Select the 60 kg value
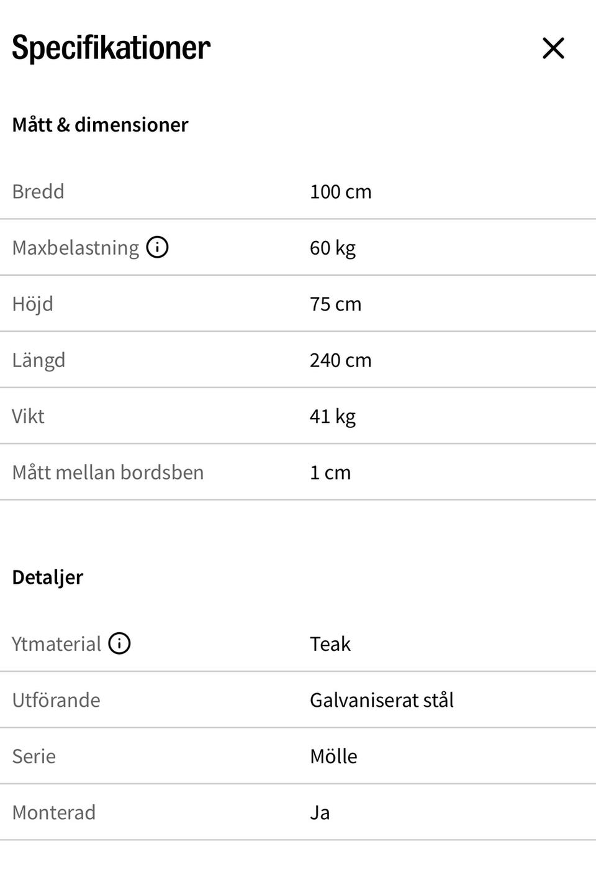Screen dimensions: 596x872 click(332, 248)
